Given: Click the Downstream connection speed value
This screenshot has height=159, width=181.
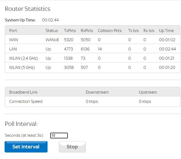Looking at the screenshot, I should (x=92, y=101).
